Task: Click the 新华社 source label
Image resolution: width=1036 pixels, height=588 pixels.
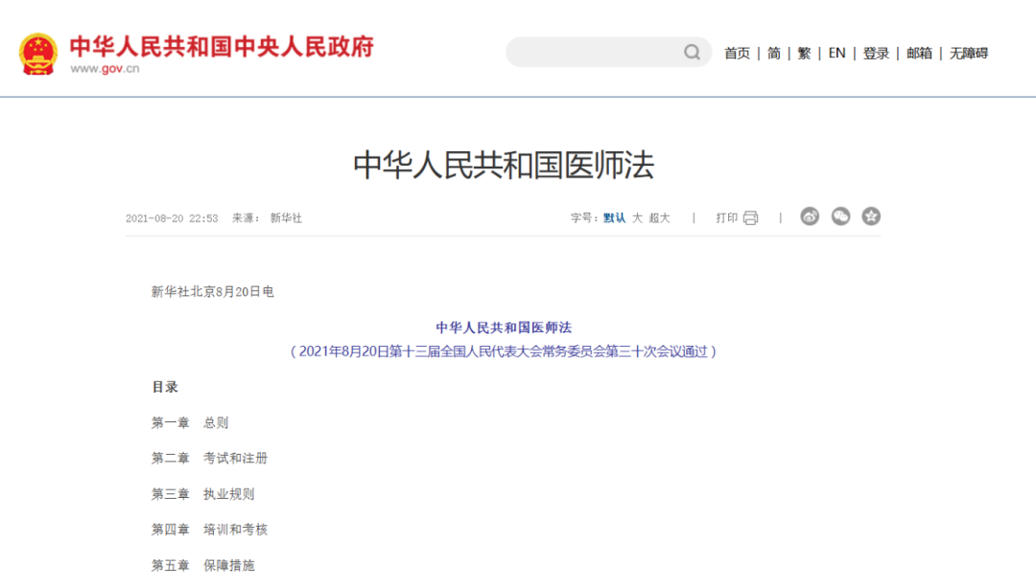Action: (x=286, y=218)
